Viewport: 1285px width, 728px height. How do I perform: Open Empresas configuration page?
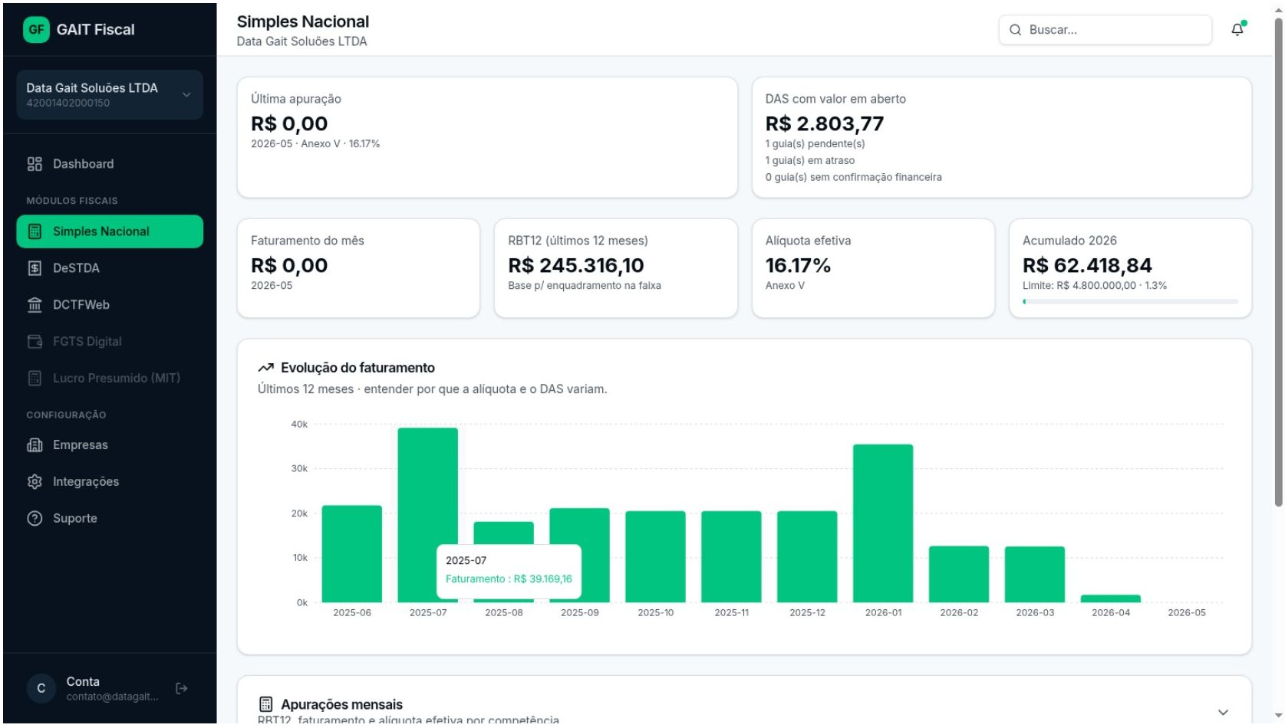110,445
